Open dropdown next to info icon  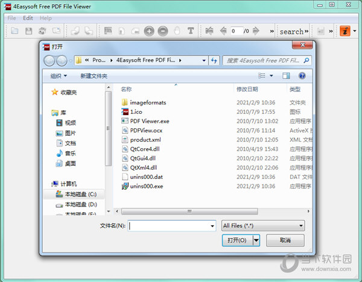pyautogui.click(x=355, y=31)
